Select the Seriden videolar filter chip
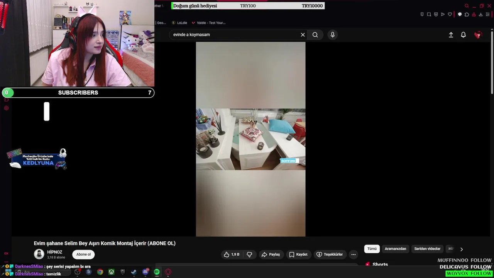The height and width of the screenshot is (278, 494). pos(427,249)
